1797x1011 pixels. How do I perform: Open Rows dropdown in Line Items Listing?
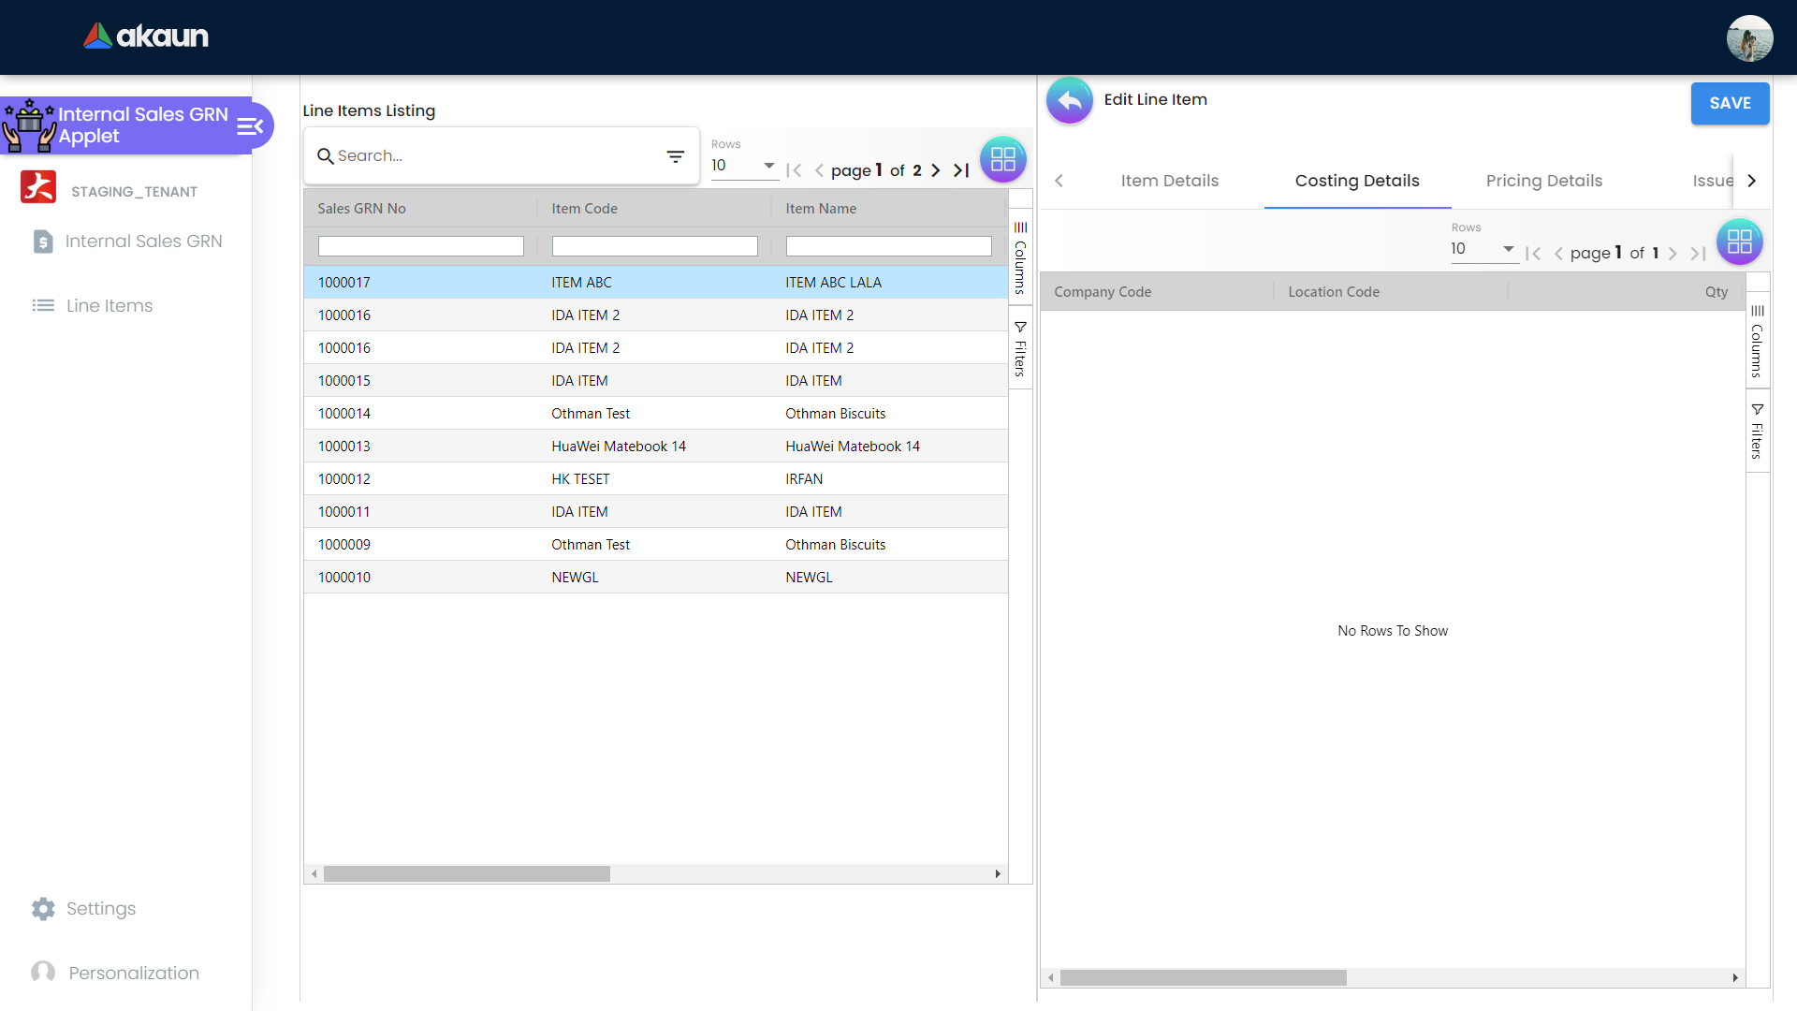pyautogui.click(x=743, y=166)
